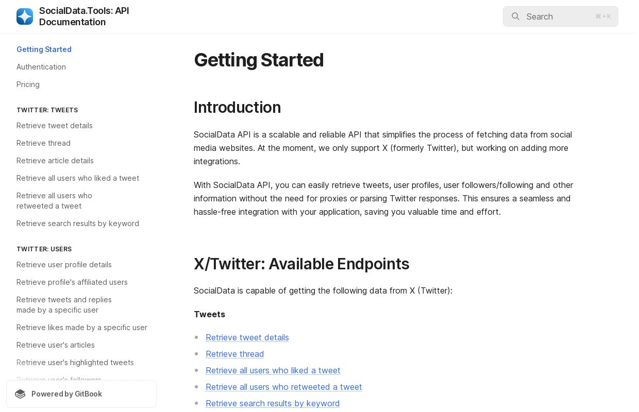This screenshot has width=639, height=412.
Task: Select Retrieve profile's affiliated users
Action: [x=72, y=282]
